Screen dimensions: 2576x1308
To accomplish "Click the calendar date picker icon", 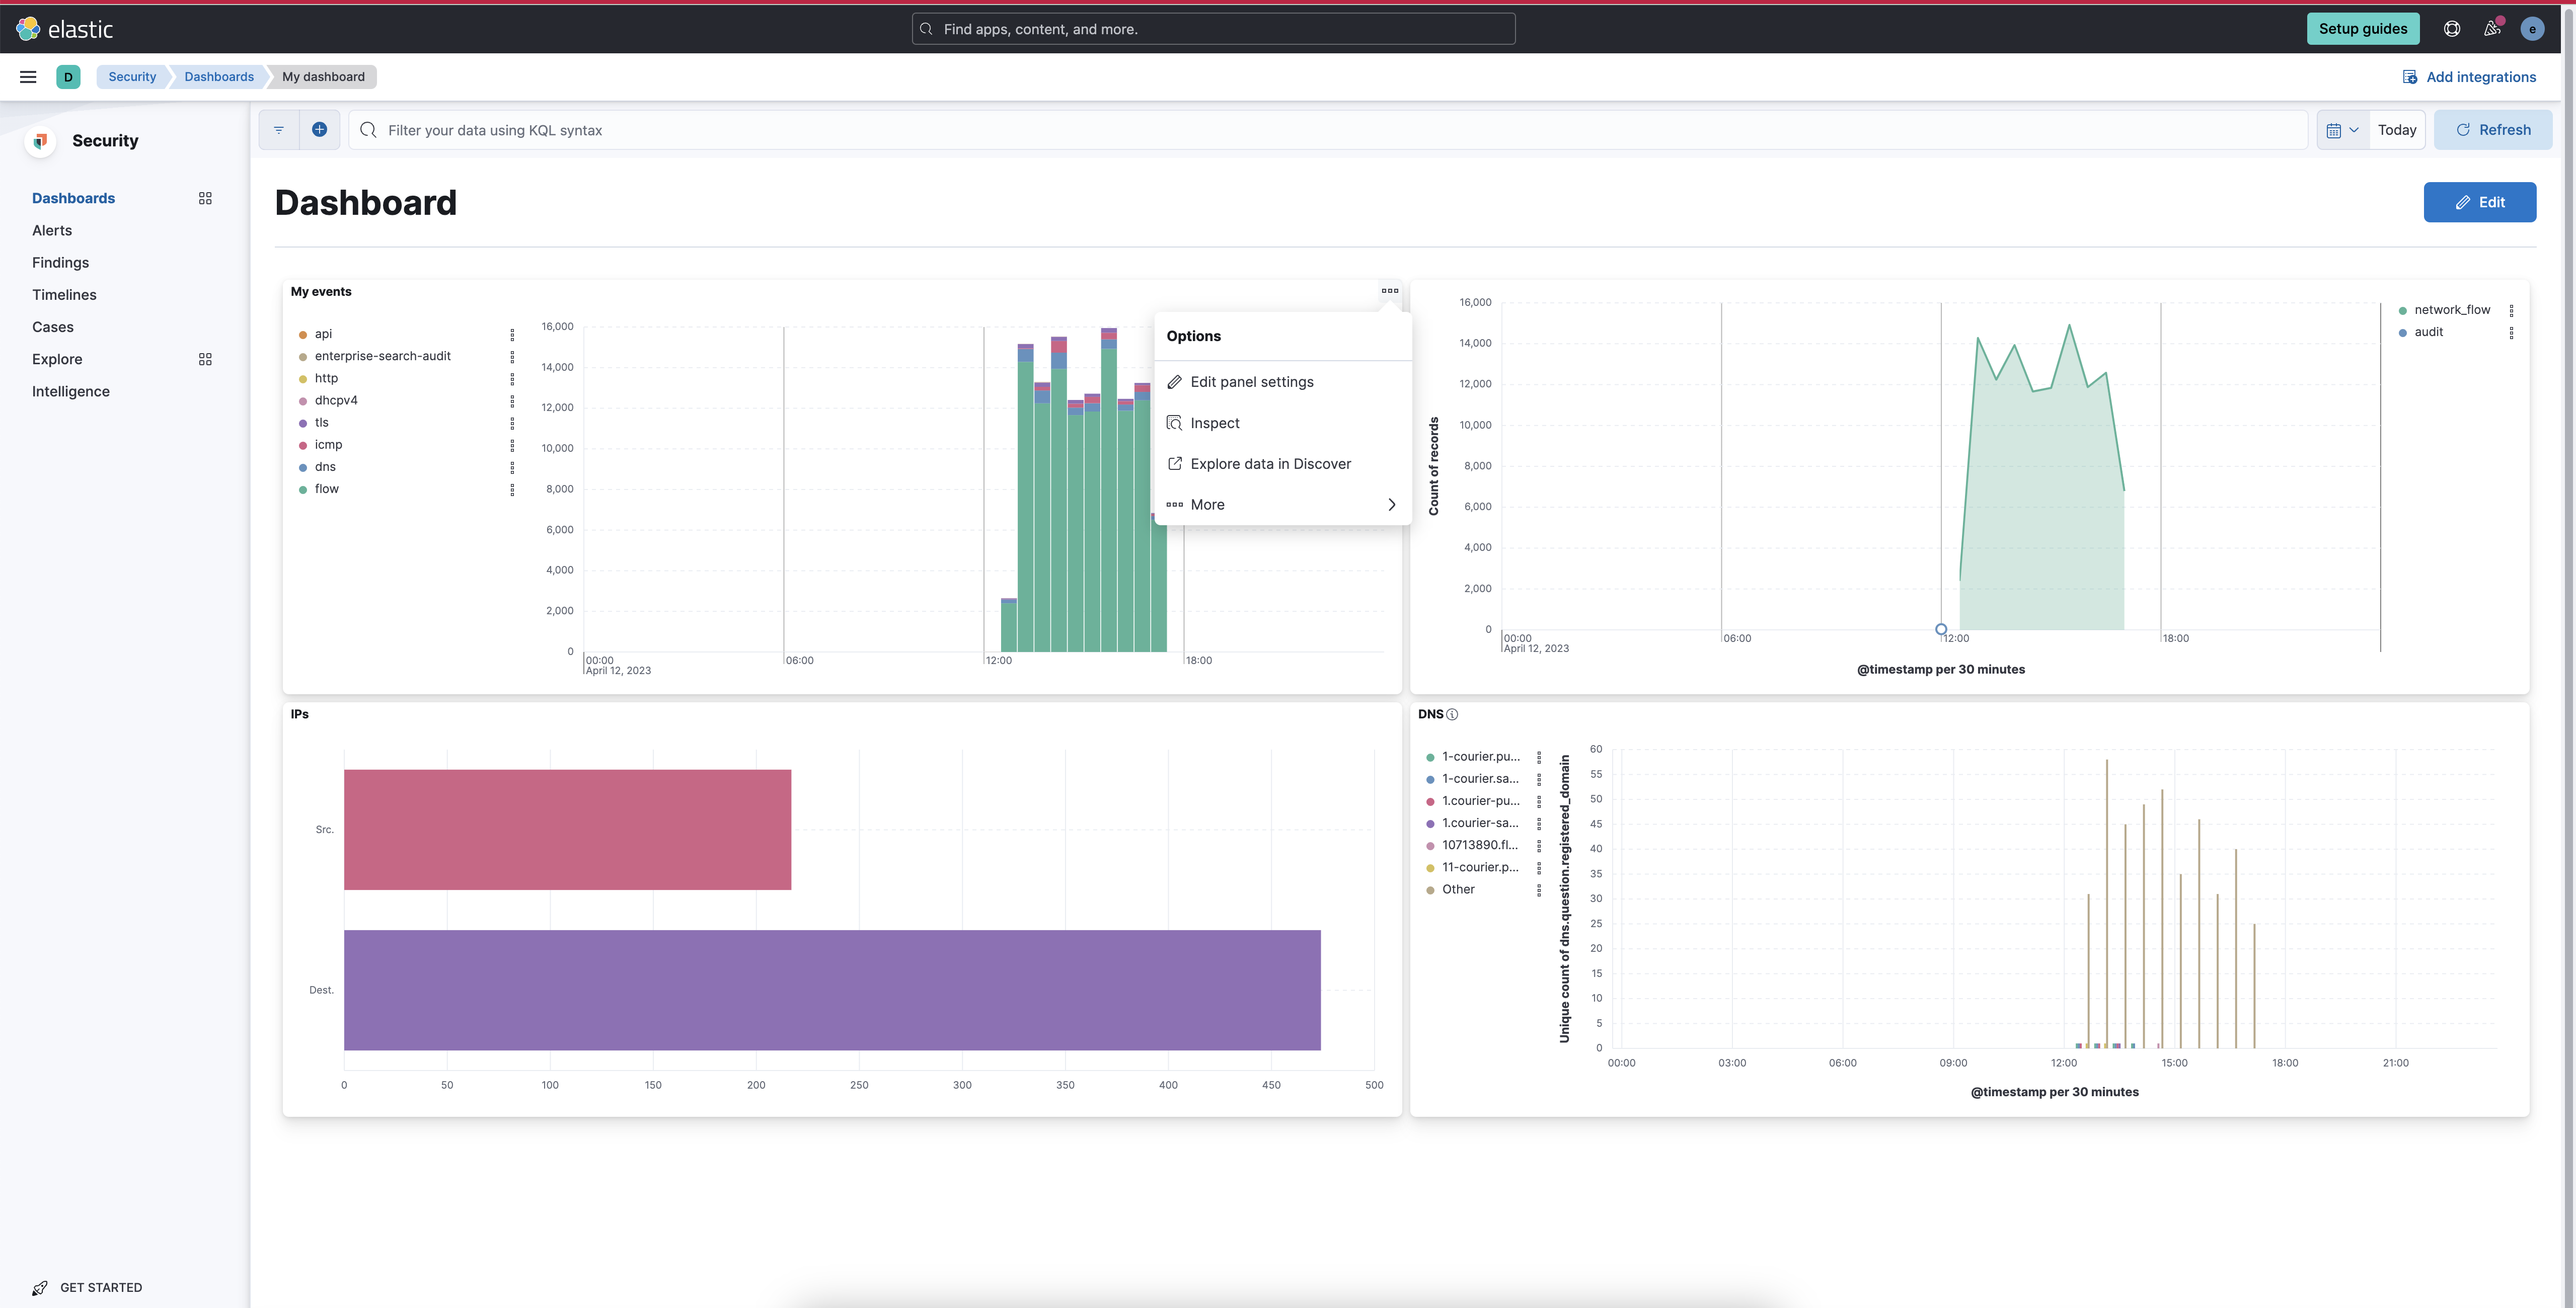I will pos(2335,129).
